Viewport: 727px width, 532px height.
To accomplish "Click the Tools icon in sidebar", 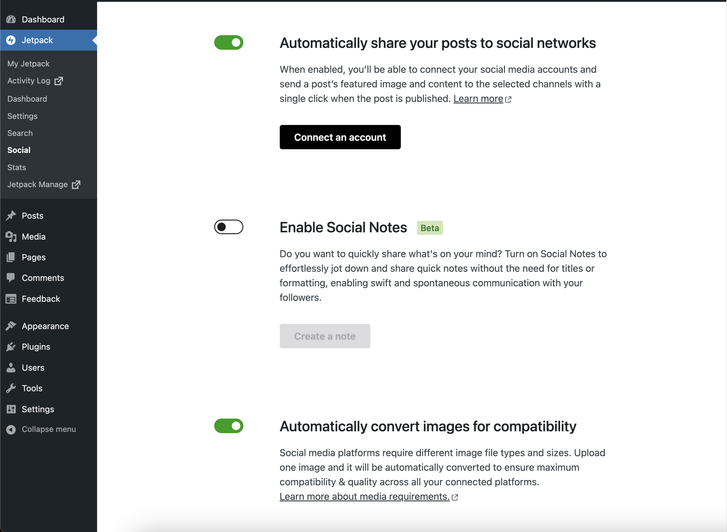I will pos(11,388).
